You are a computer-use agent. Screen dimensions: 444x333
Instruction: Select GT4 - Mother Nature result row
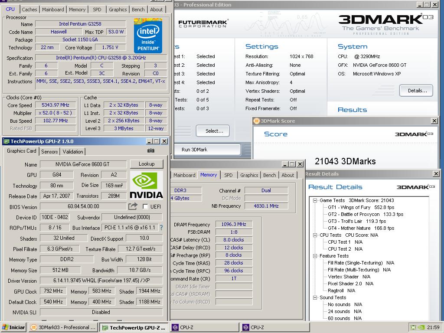361,228
